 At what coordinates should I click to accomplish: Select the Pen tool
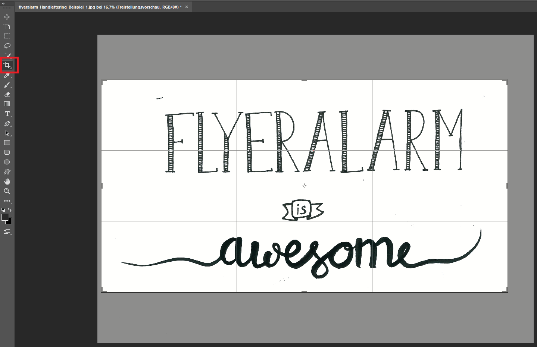coord(7,124)
